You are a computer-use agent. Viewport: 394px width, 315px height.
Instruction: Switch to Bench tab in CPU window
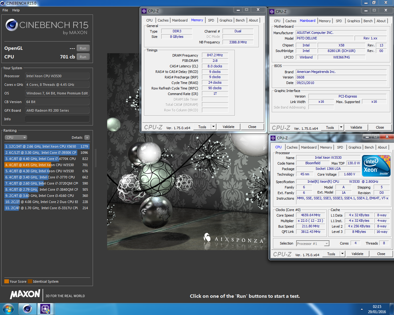tap(369, 147)
